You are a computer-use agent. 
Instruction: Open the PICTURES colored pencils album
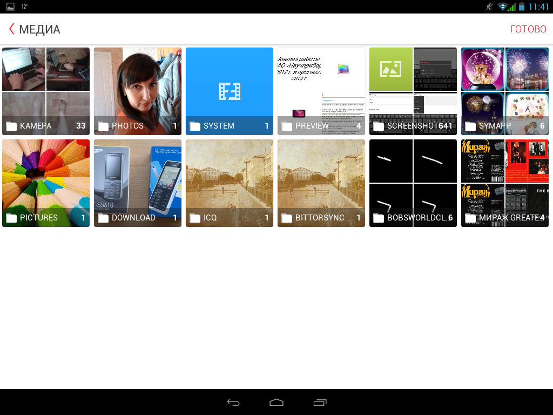click(46, 183)
